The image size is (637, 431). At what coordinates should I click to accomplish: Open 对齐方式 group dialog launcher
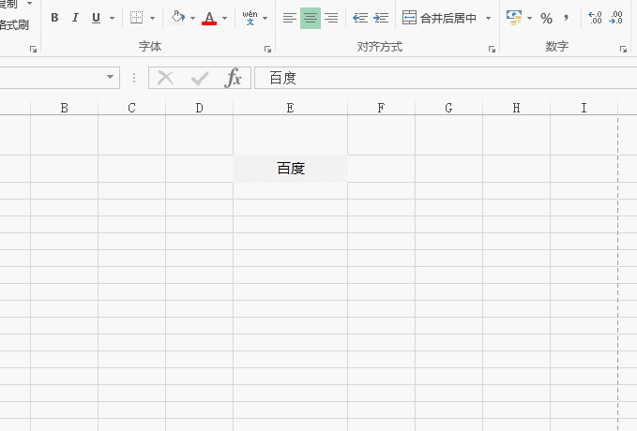492,49
